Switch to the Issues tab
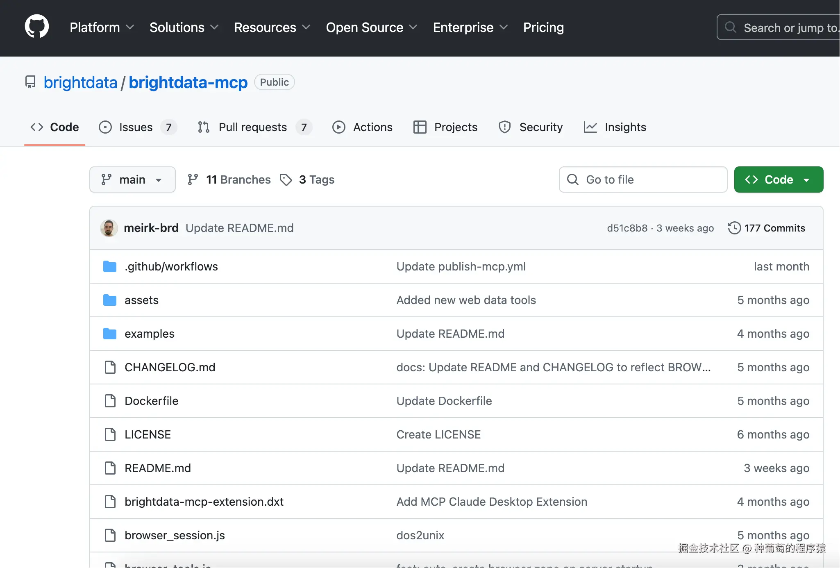This screenshot has width=840, height=568. click(x=136, y=127)
